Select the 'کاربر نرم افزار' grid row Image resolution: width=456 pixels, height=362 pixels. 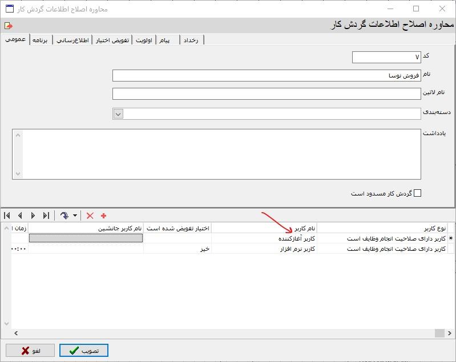[x=296, y=249]
